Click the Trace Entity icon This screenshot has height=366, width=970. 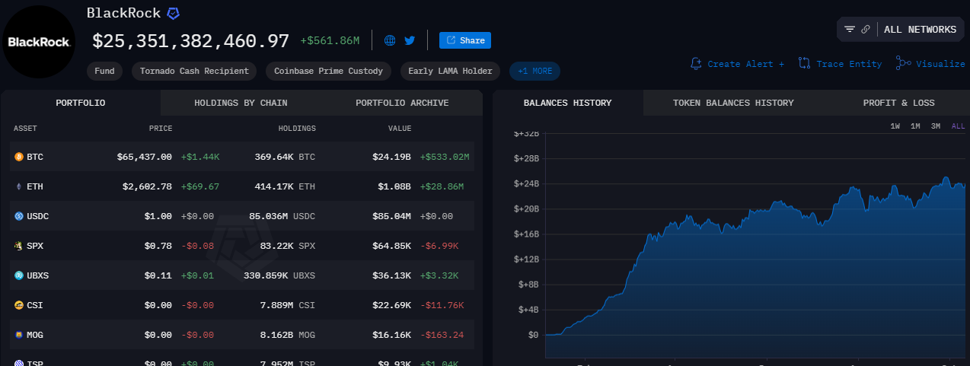pyautogui.click(x=804, y=63)
